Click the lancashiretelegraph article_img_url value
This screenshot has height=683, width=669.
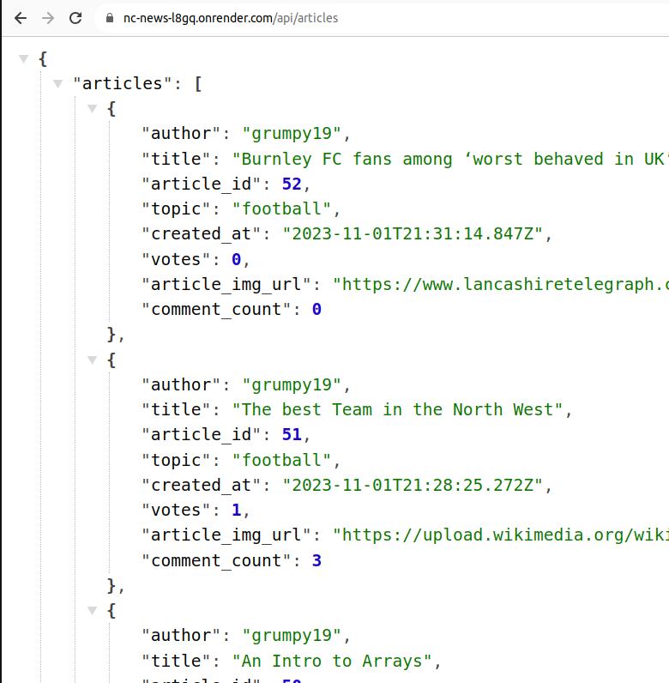point(501,284)
